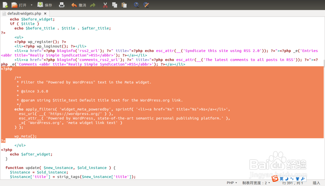325x186 pixels.
Task: Cut selection using scissors icon
Action: [105, 5]
